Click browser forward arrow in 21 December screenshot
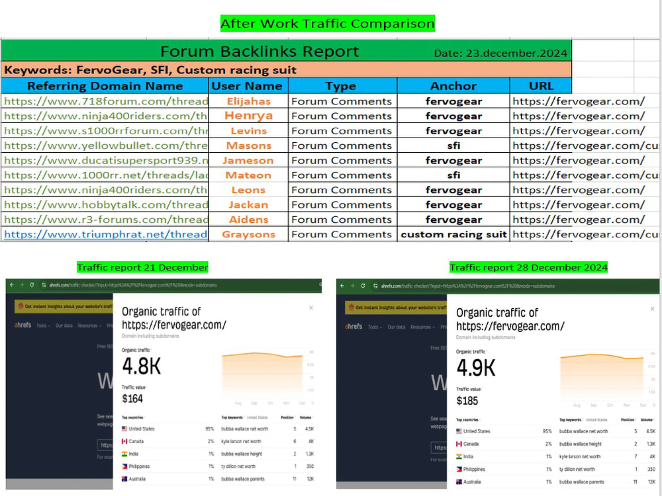662x496 pixels. (22, 285)
